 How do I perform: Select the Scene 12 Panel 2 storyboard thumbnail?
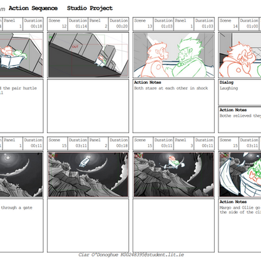click(88, 55)
